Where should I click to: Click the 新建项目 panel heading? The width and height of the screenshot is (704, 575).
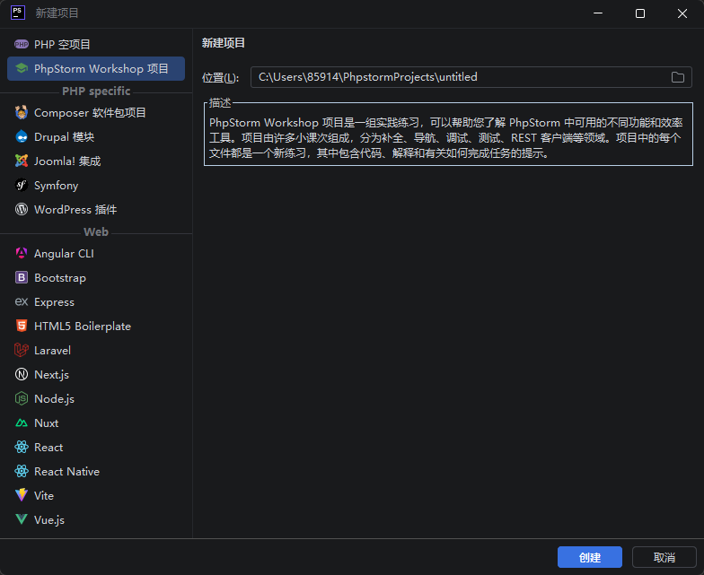[x=223, y=43]
